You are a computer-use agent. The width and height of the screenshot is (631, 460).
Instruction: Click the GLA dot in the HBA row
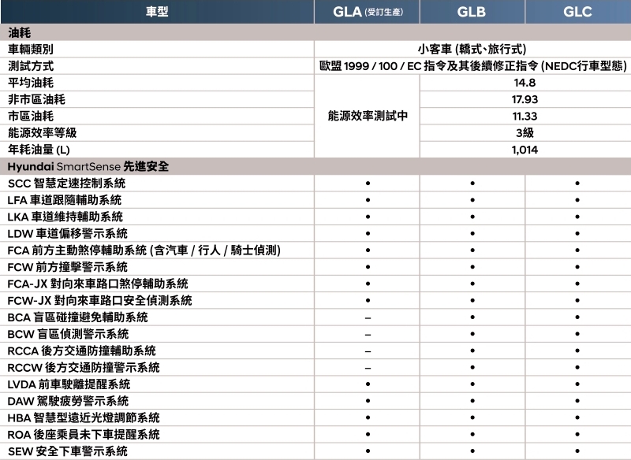click(x=368, y=418)
